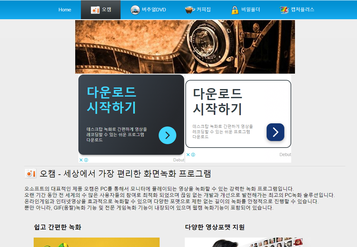Select the 오캠 navigation tab

coord(101,10)
